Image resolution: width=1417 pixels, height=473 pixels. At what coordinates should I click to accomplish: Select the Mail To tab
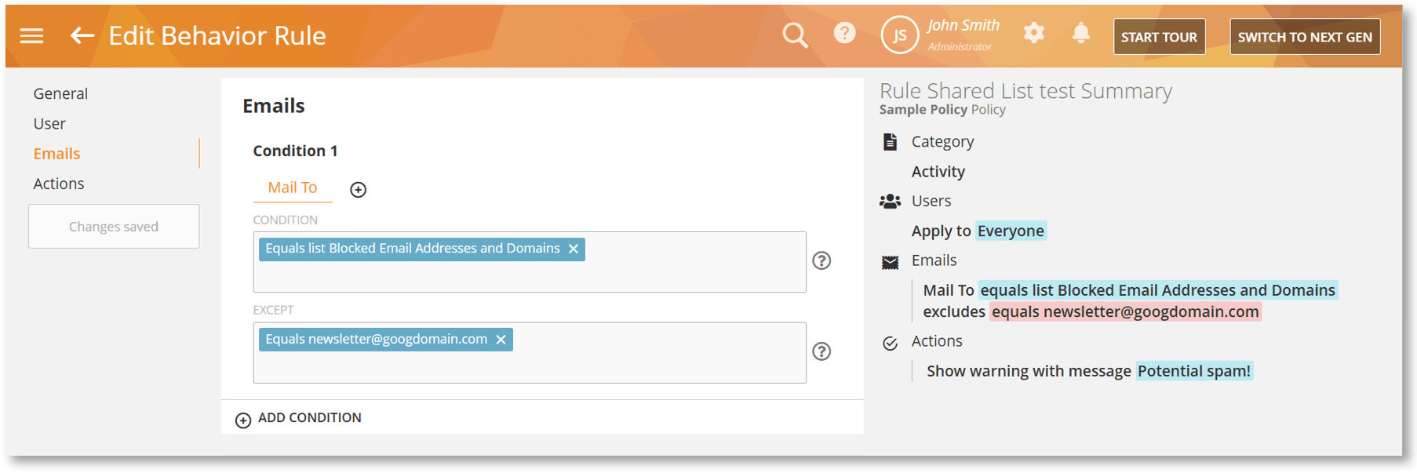[x=292, y=187]
